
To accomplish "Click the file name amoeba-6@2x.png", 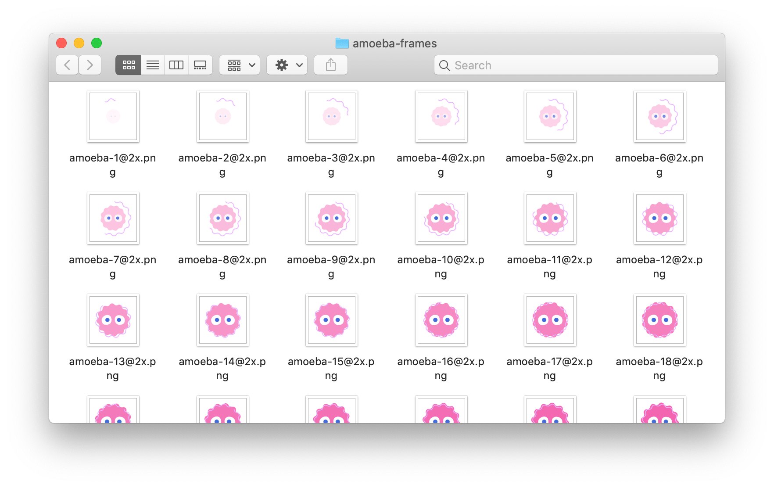I will [x=659, y=165].
